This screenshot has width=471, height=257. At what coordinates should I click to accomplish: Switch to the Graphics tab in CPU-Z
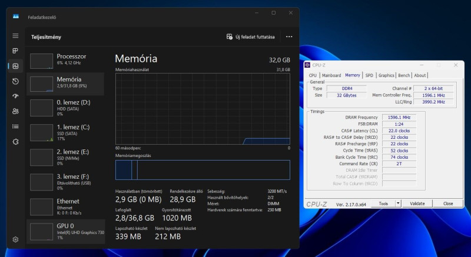pyautogui.click(x=386, y=75)
